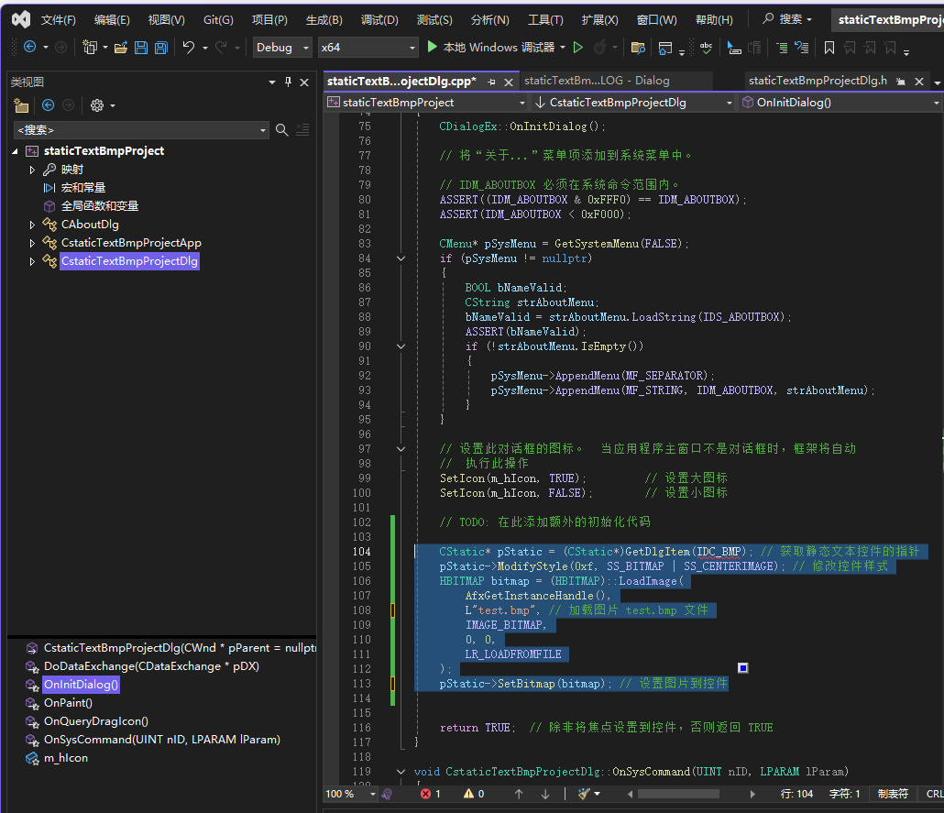The image size is (944, 813).
Task: Open the 调试(D) menu
Action: [x=379, y=19]
